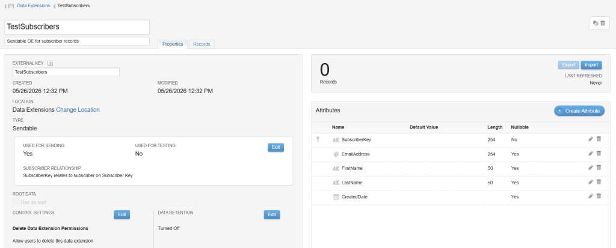The width and height of the screenshot is (616, 248).
Task: Click the data extension name field TestSubscribers
Action: click(78, 27)
